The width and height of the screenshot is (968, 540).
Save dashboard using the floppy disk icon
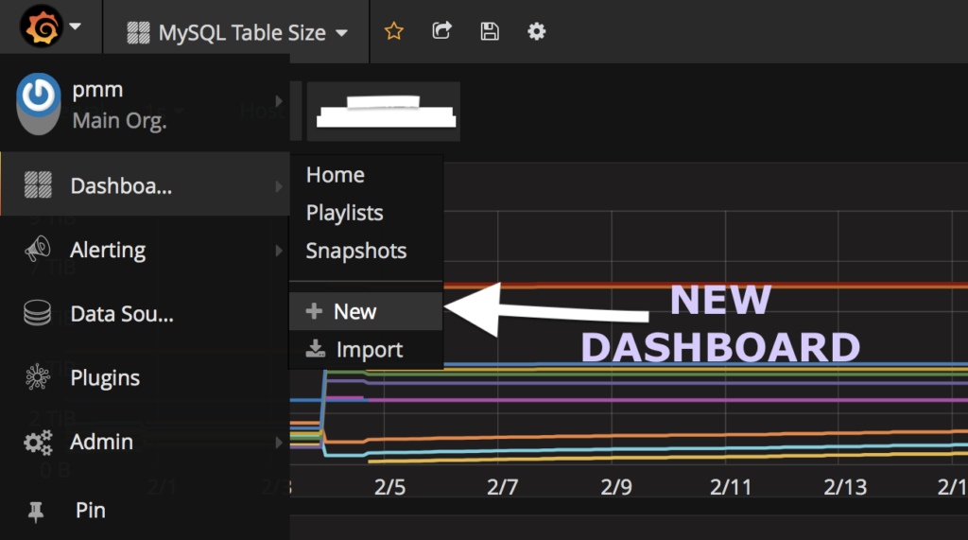[490, 31]
